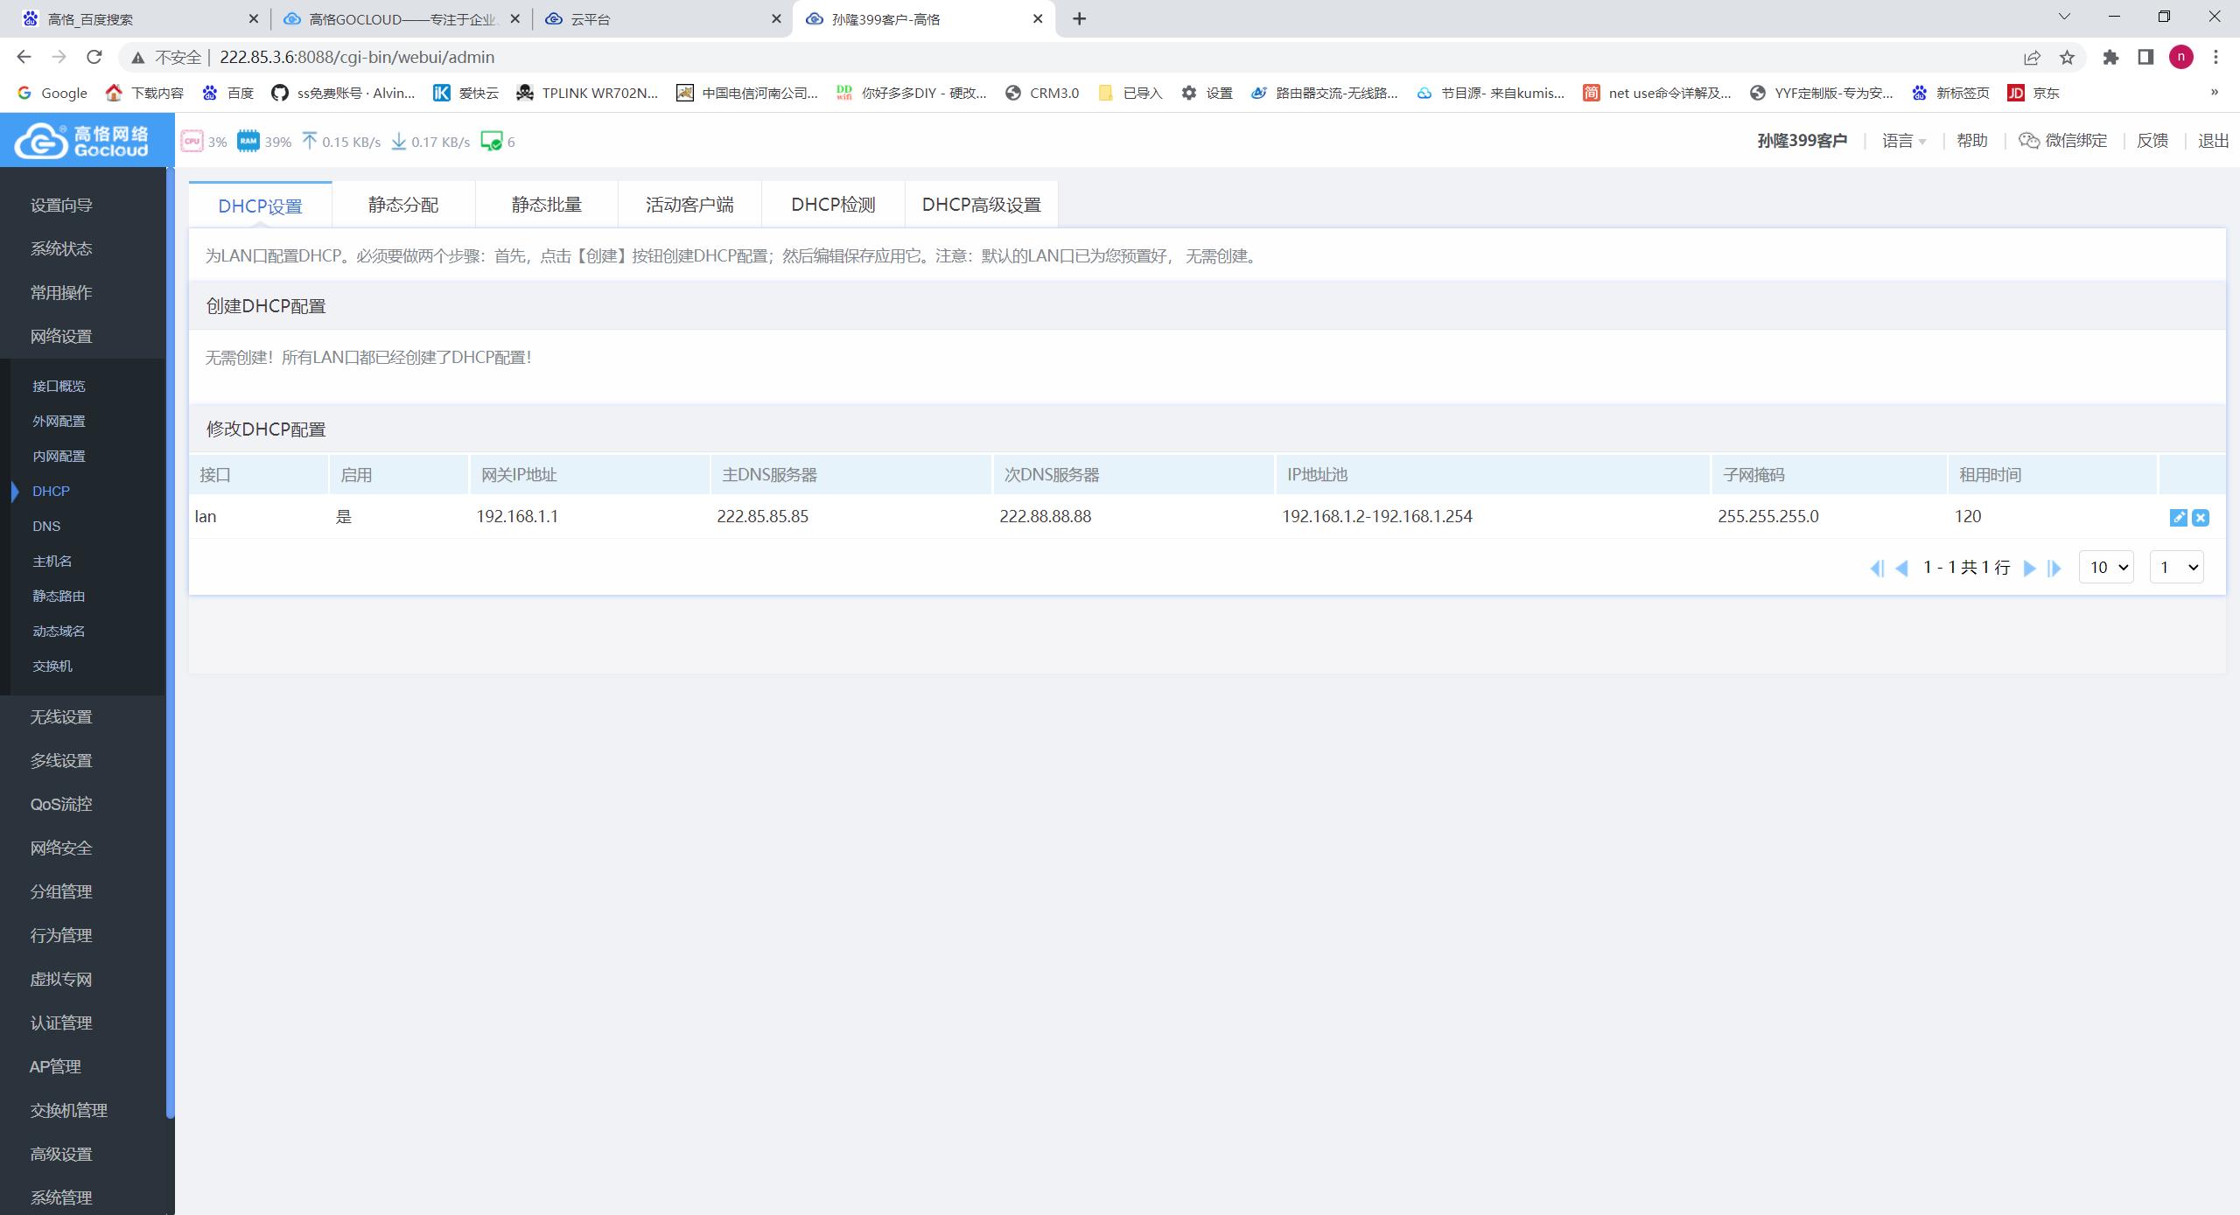Screen dimensions: 2240x1215
Task: Open browser extensions puzzle icon
Action: (2110, 58)
